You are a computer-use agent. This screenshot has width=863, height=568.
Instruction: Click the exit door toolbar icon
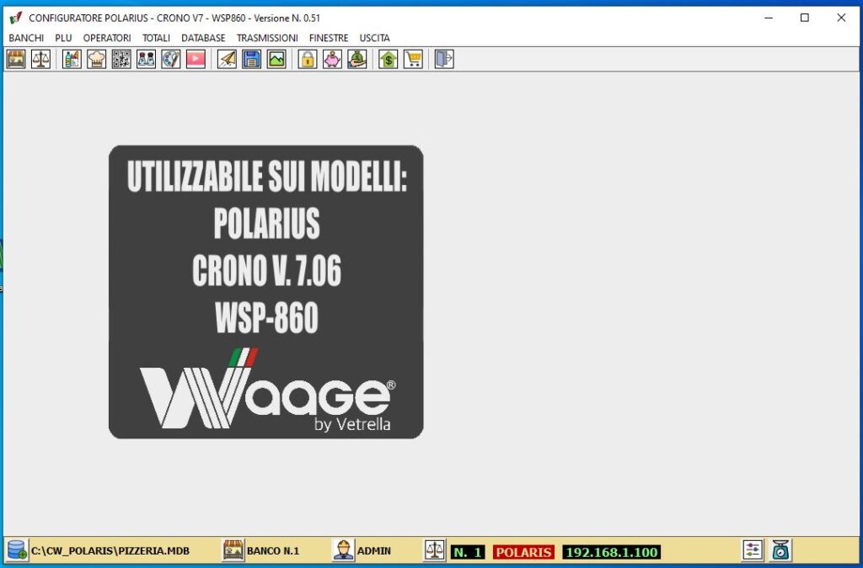click(444, 59)
